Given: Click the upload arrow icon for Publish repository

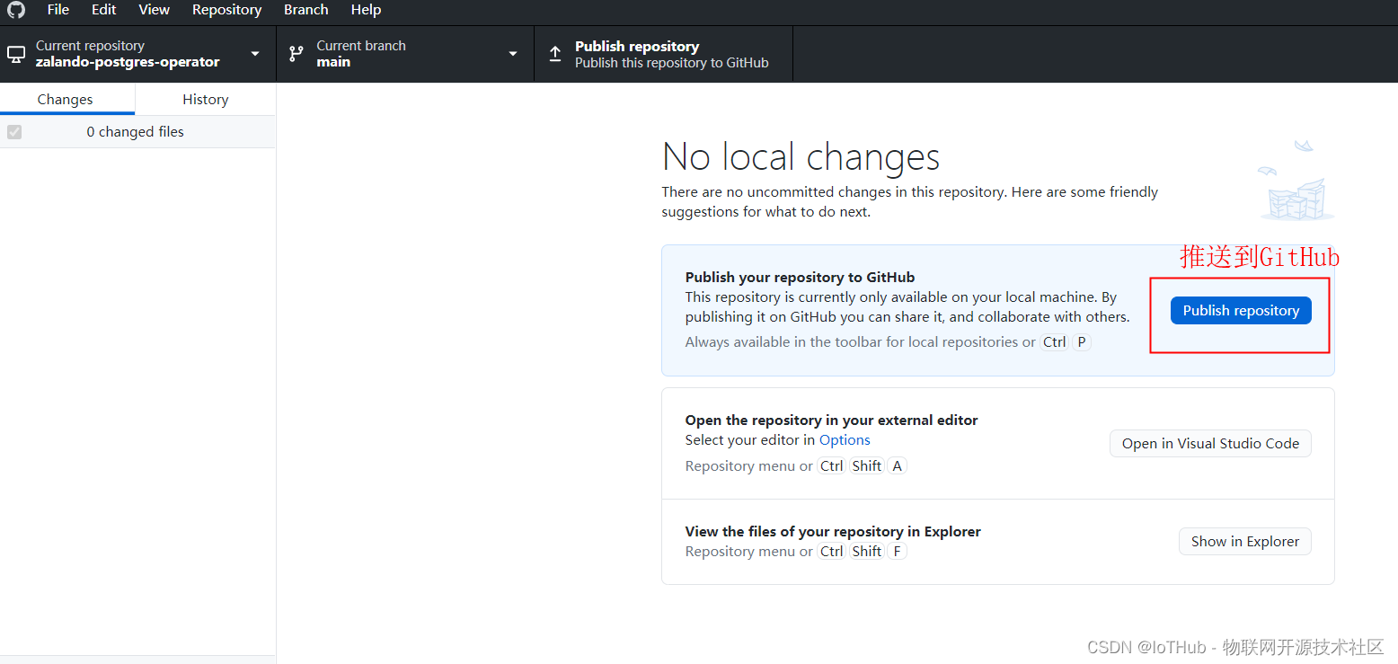Looking at the screenshot, I should click(x=555, y=54).
